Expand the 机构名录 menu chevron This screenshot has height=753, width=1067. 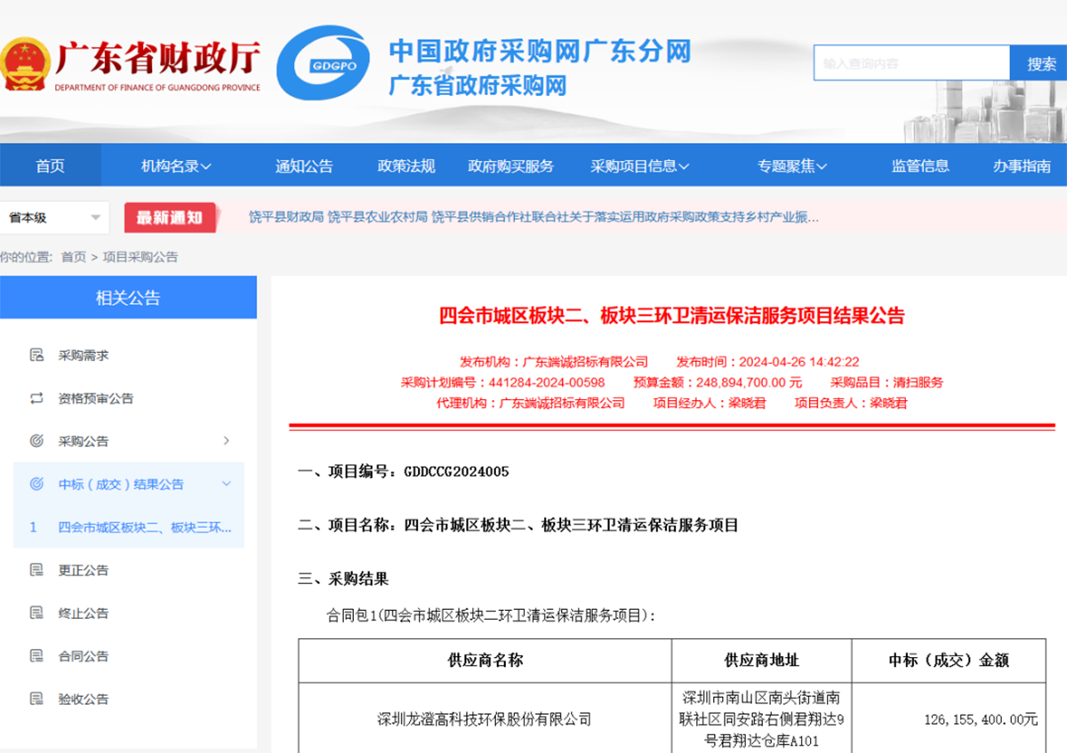[206, 166]
